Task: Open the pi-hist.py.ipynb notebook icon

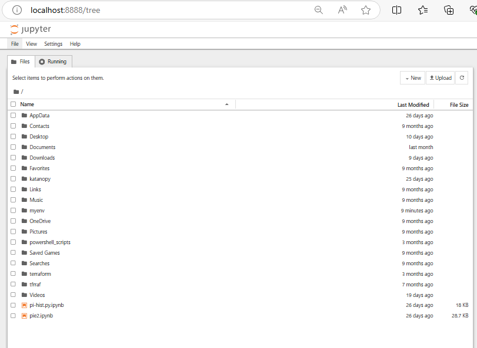Action: pos(25,305)
